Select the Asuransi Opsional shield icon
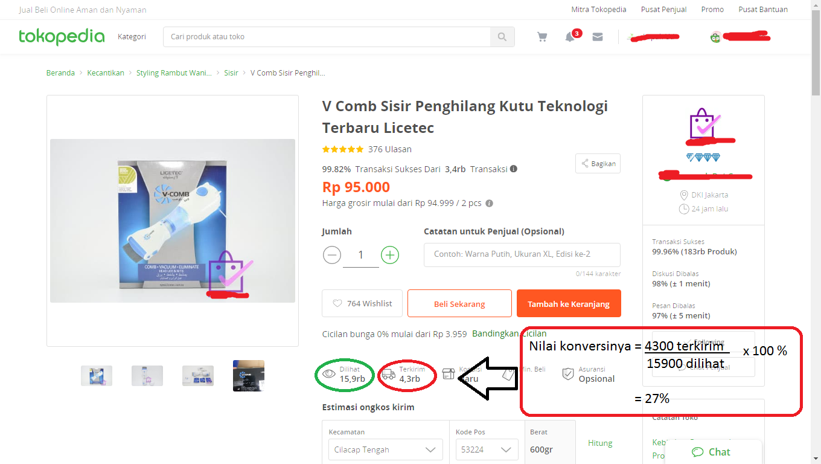 tap(568, 373)
